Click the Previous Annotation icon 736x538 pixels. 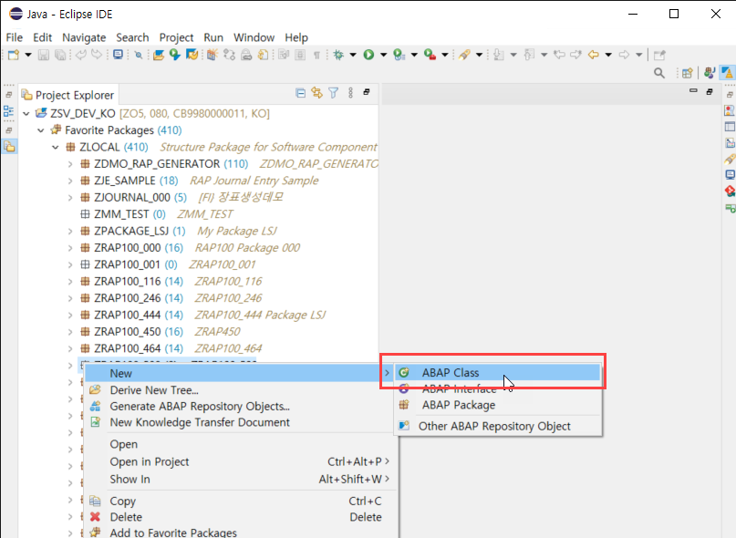point(529,55)
